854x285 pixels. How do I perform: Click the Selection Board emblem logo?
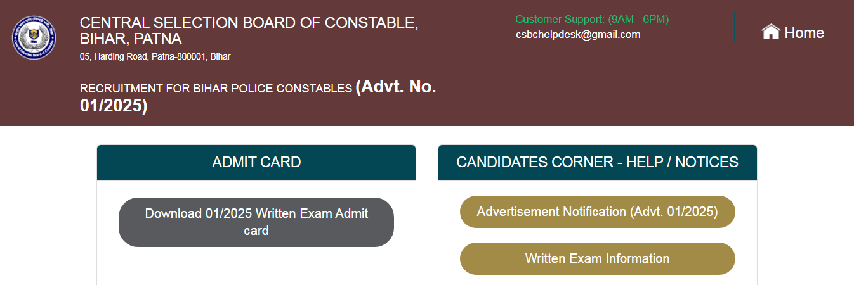pyautogui.click(x=34, y=37)
